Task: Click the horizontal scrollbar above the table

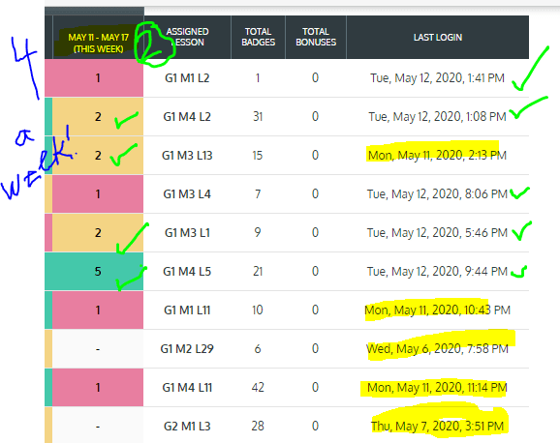Action: pyautogui.click(x=95, y=11)
